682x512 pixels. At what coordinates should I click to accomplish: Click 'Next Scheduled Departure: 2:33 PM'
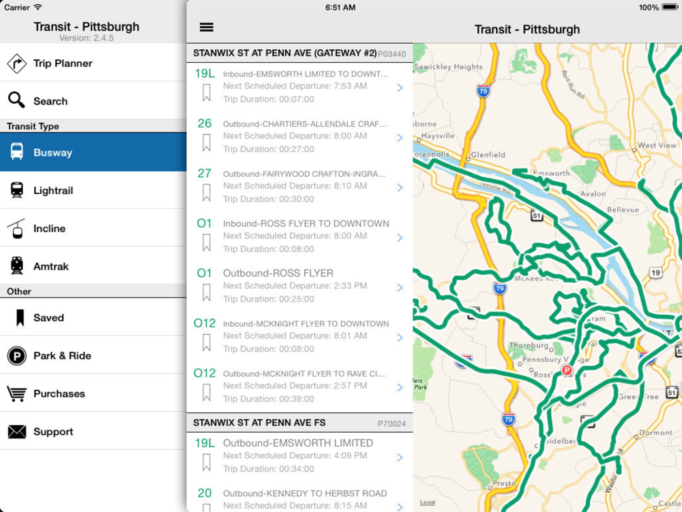coord(295,285)
